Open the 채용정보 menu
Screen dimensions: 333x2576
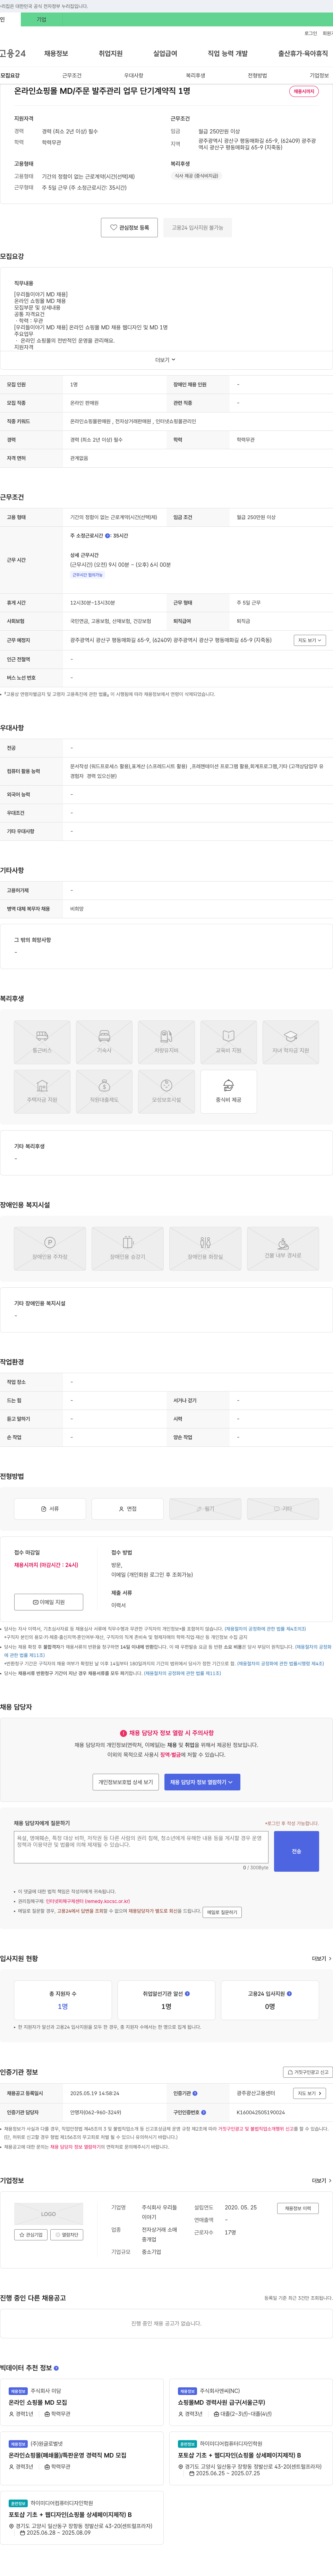pos(56,54)
